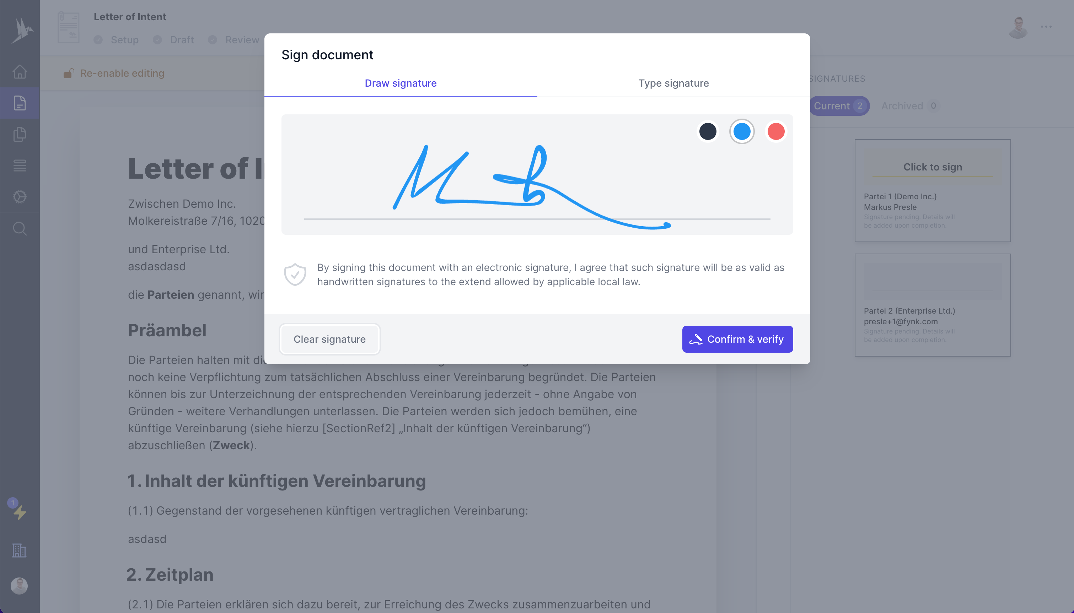Click Clear signature button
This screenshot has width=1074, height=613.
coord(330,339)
